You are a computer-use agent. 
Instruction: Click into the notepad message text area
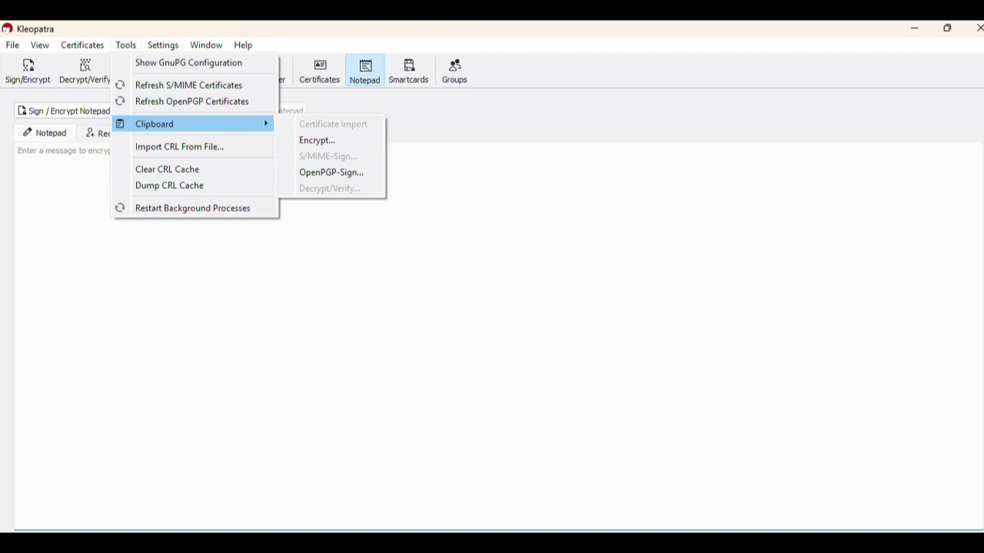pos(498,336)
